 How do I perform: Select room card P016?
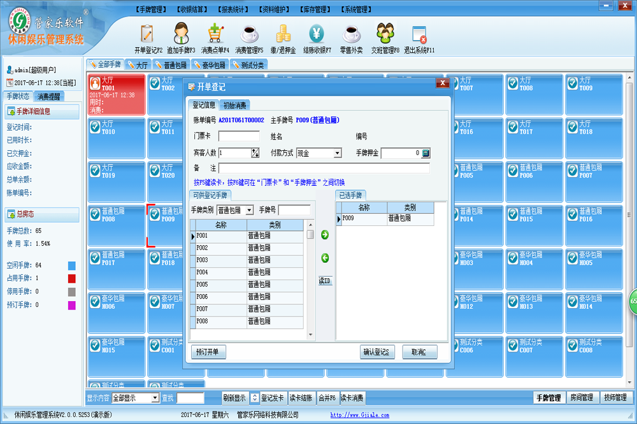coord(594,226)
